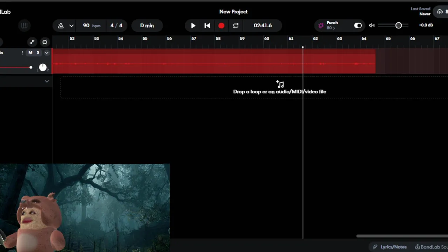Click bar 56 on the timeline ruler

[169, 38]
